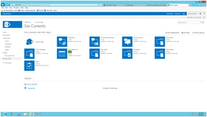Switch to the Newsfeed browser tab
This screenshot has height=117, width=207.
click(136, 5)
